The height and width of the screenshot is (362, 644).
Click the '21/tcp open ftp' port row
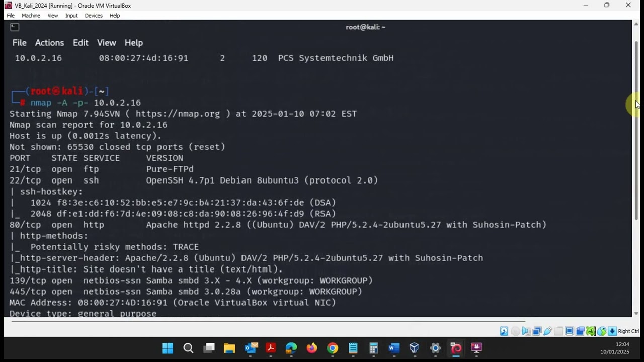click(101, 169)
